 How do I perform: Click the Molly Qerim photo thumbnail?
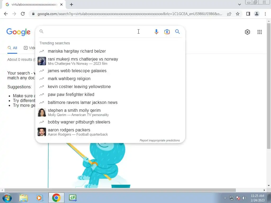click(42, 112)
